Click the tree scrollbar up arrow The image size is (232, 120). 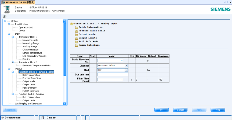(x=64, y=21)
